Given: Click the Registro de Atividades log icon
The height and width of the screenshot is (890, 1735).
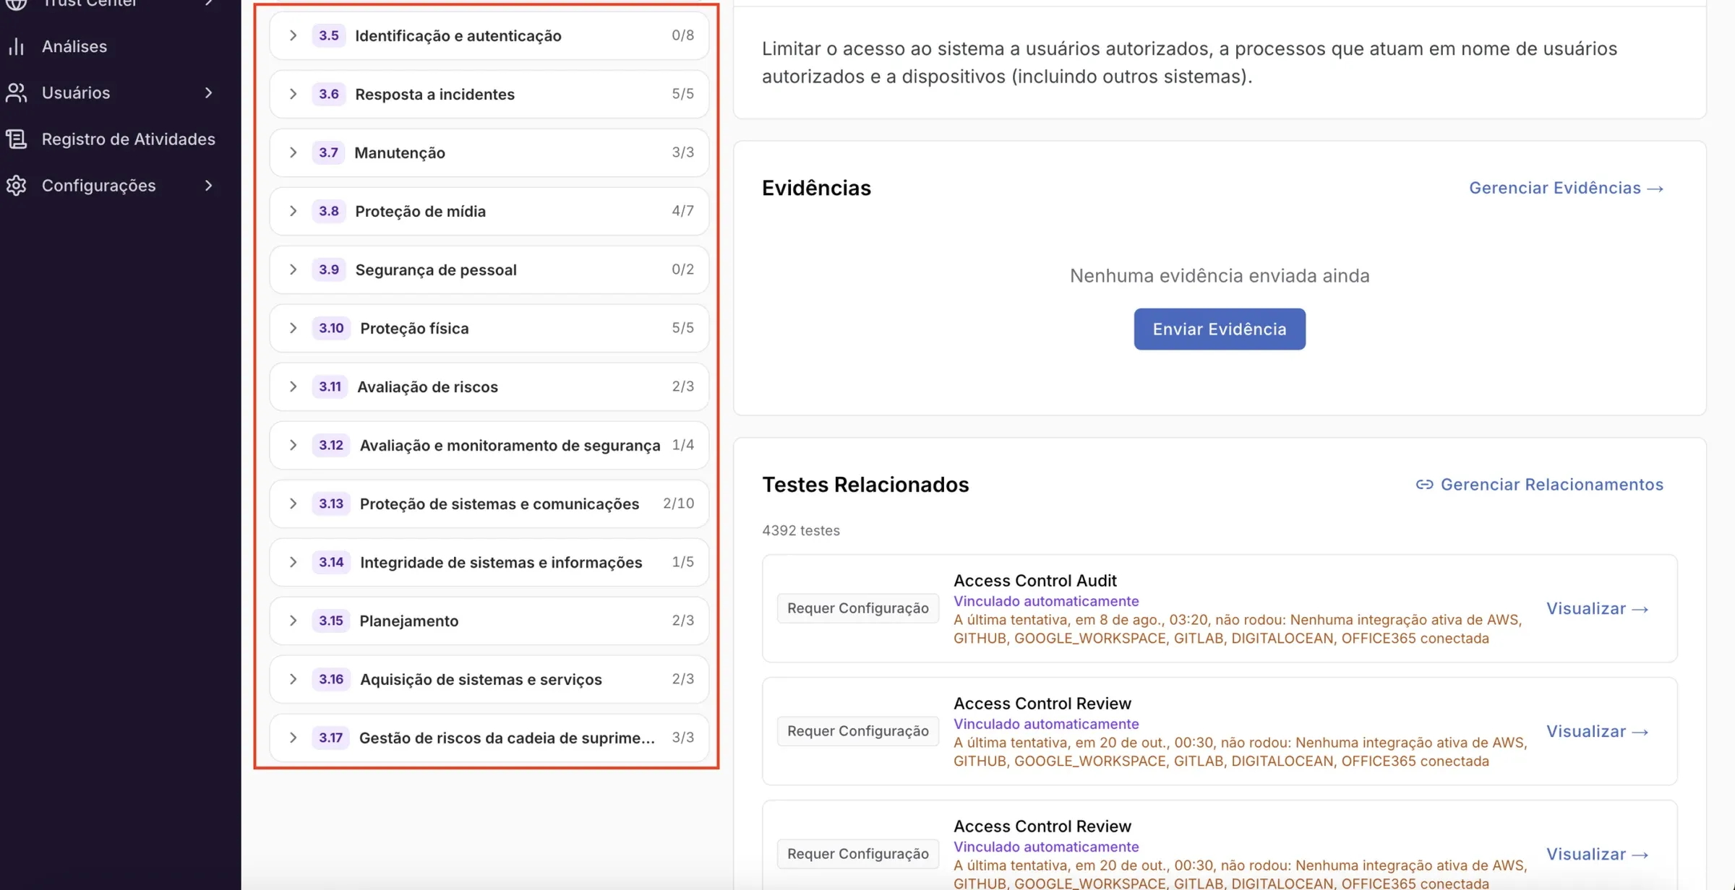Looking at the screenshot, I should tap(17, 139).
